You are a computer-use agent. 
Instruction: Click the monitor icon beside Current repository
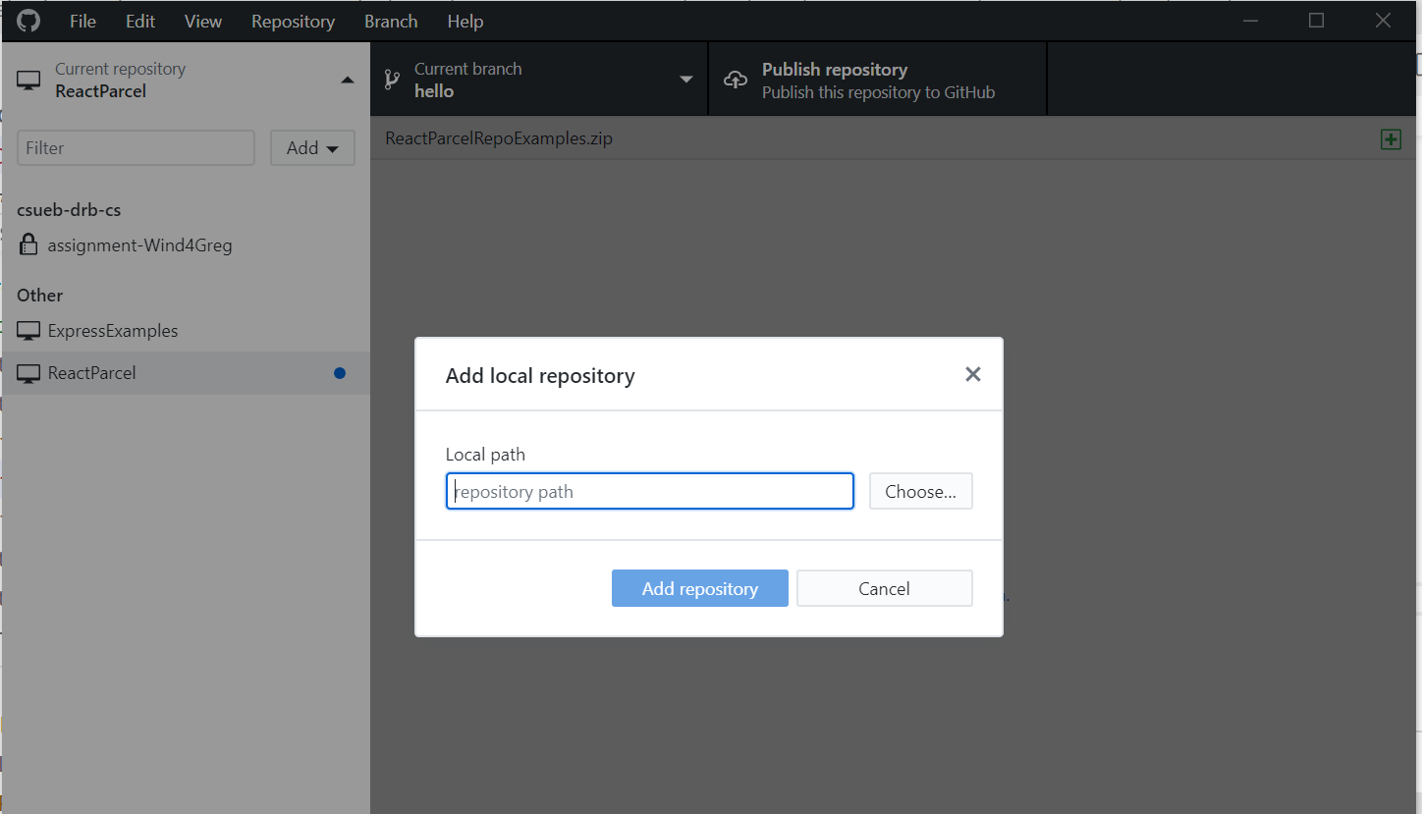28,79
